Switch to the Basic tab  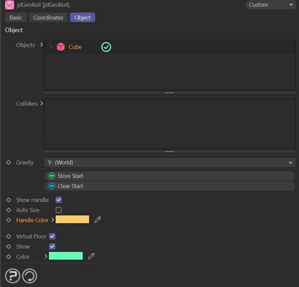16,18
